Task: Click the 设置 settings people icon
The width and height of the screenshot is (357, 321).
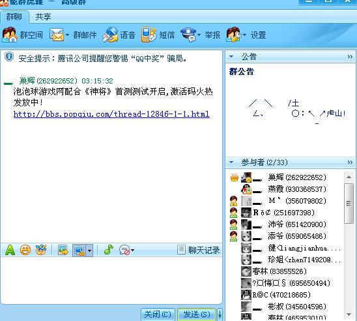Action: 234,35
